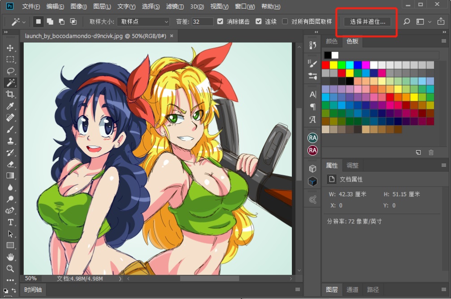This screenshot has width=451, height=299.
Task: Select the Eyedropper tool
Action: (x=10, y=106)
